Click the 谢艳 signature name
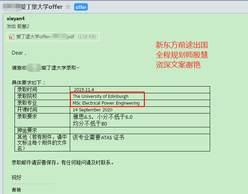248x194 pixels. 16,189
